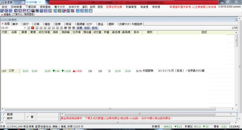
Task: Select watchlist group button 11
Action: tap(70, 28)
